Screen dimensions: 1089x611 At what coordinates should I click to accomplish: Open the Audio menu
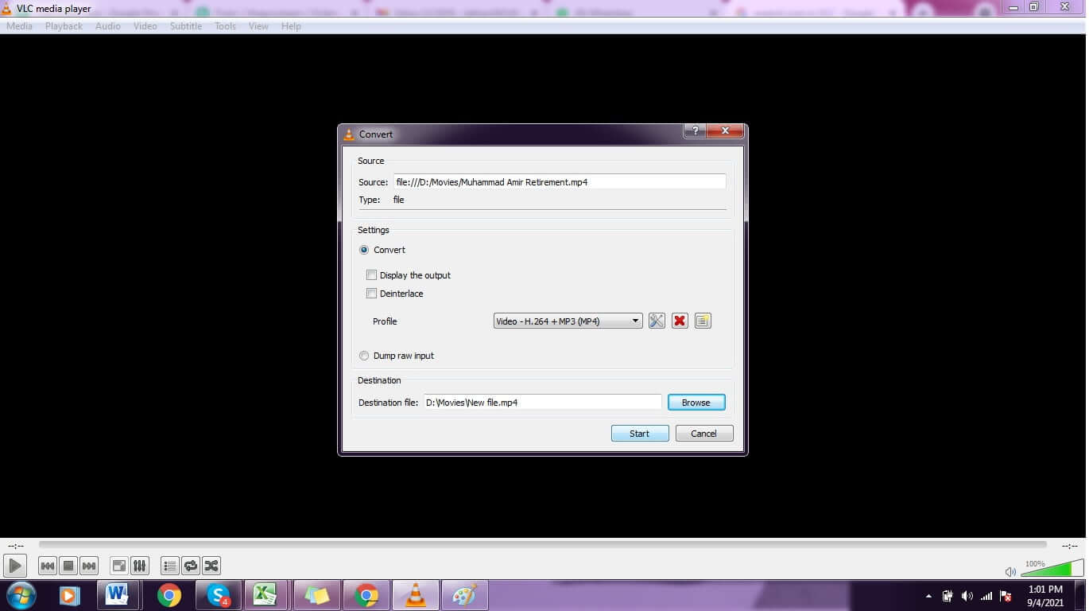point(108,26)
